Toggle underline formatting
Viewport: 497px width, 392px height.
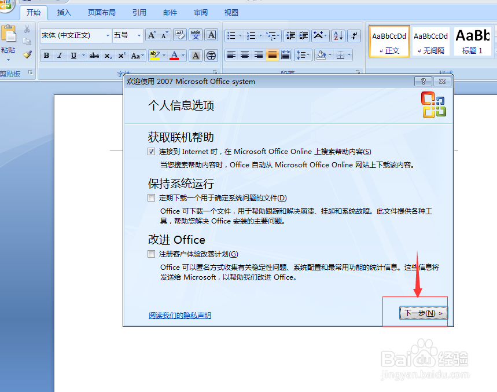[73, 56]
